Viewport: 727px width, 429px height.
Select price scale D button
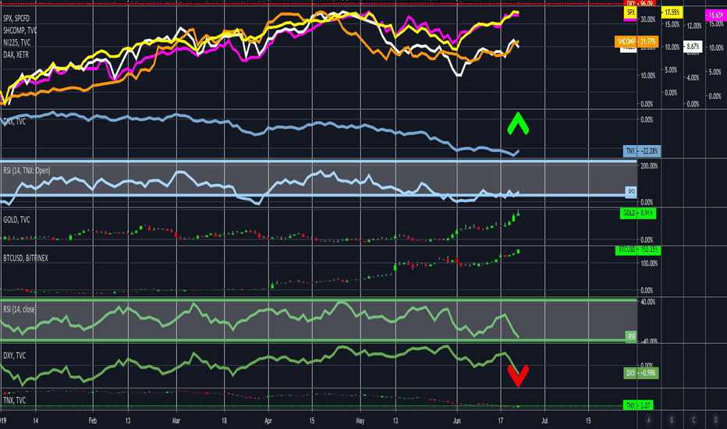pyautogui.click(x=716, y=420)
